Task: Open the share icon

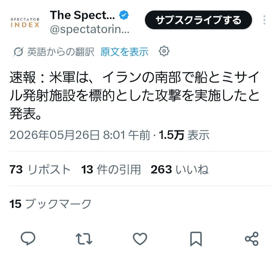Action: tap(252, 238)
